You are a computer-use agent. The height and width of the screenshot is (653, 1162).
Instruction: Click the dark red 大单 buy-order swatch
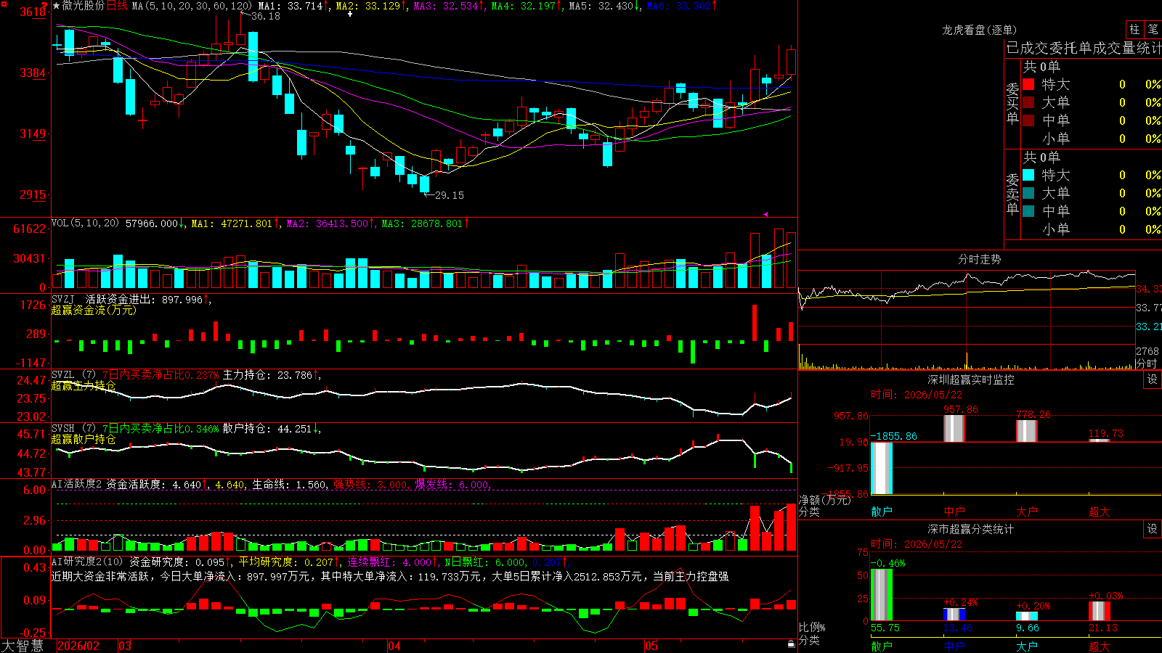(x=1028, y=102)
